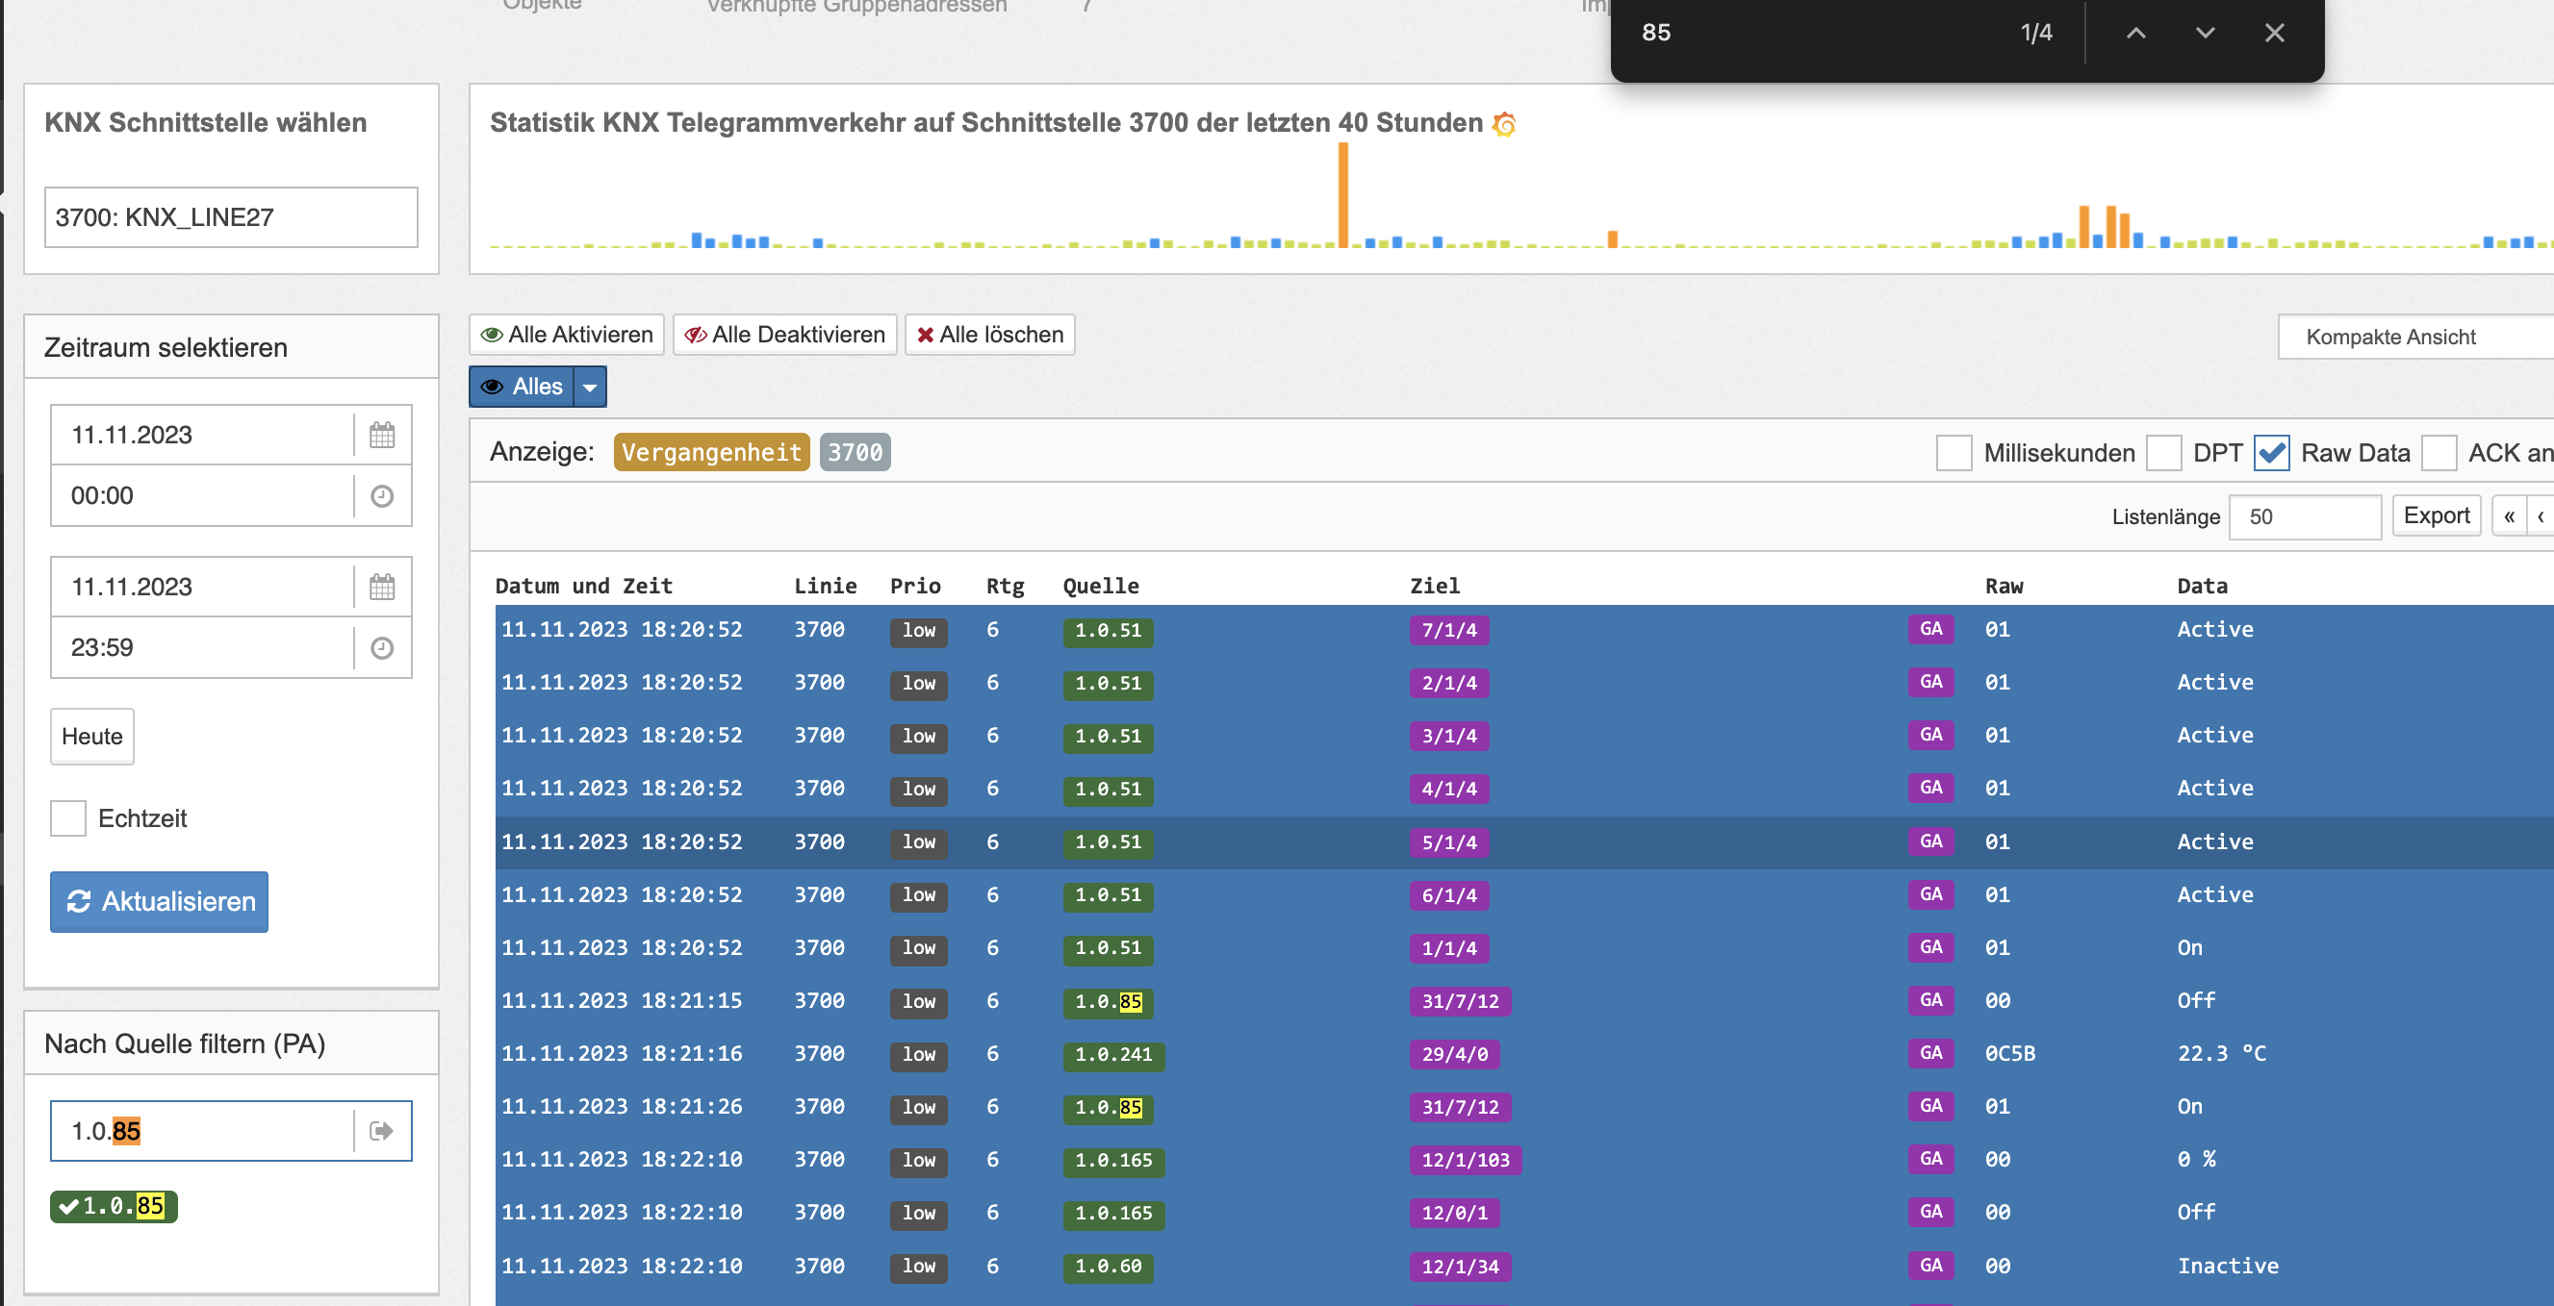Click timestamp 11.11.2023 18:21:16
This screenshot has width=2554, height=1306.
(x=621, y=1053)
